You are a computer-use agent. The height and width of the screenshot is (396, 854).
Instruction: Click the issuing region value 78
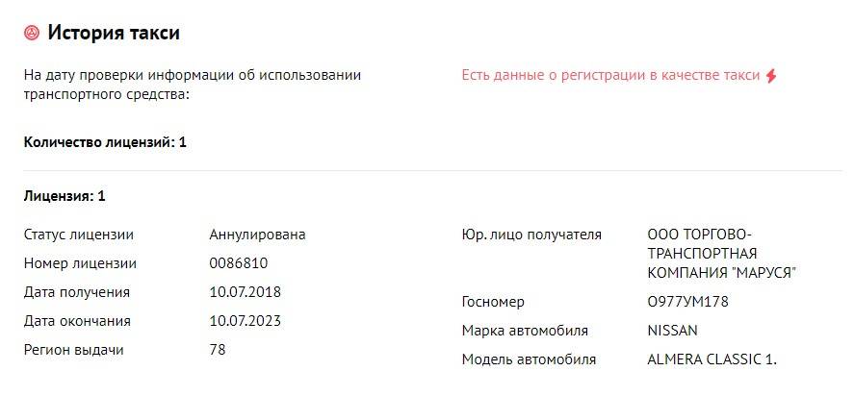coord(218,350)
